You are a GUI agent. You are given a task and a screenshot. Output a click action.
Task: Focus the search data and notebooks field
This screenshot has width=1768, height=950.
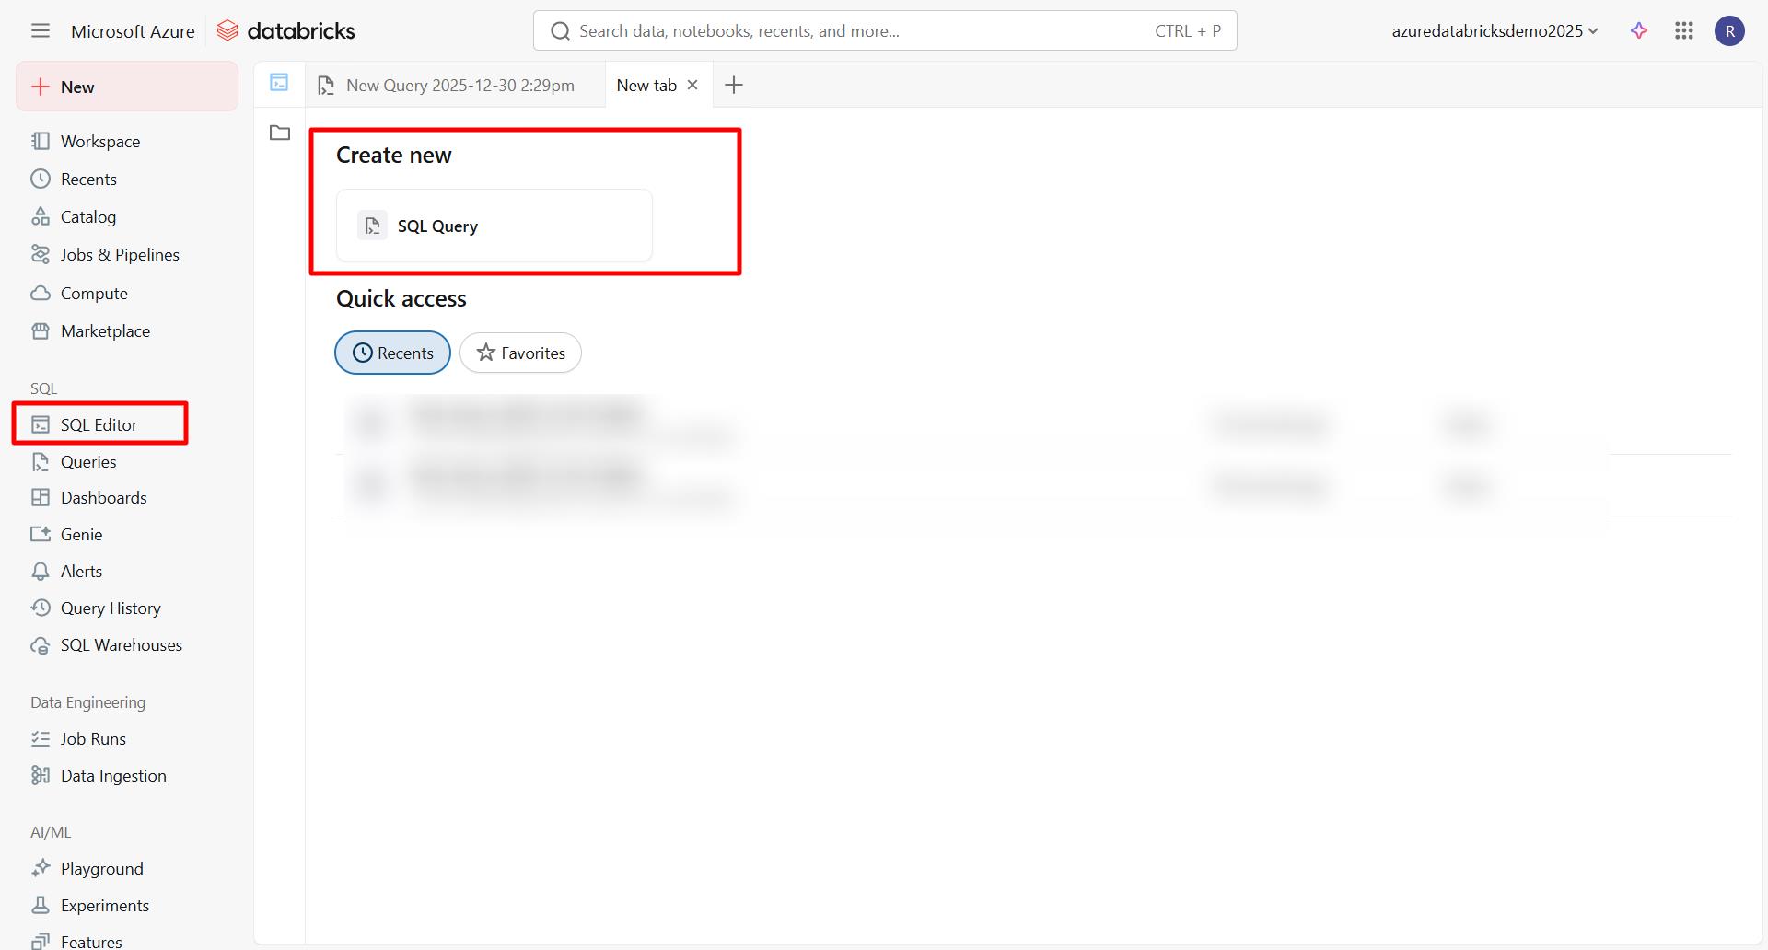click(x=885, y=30)
